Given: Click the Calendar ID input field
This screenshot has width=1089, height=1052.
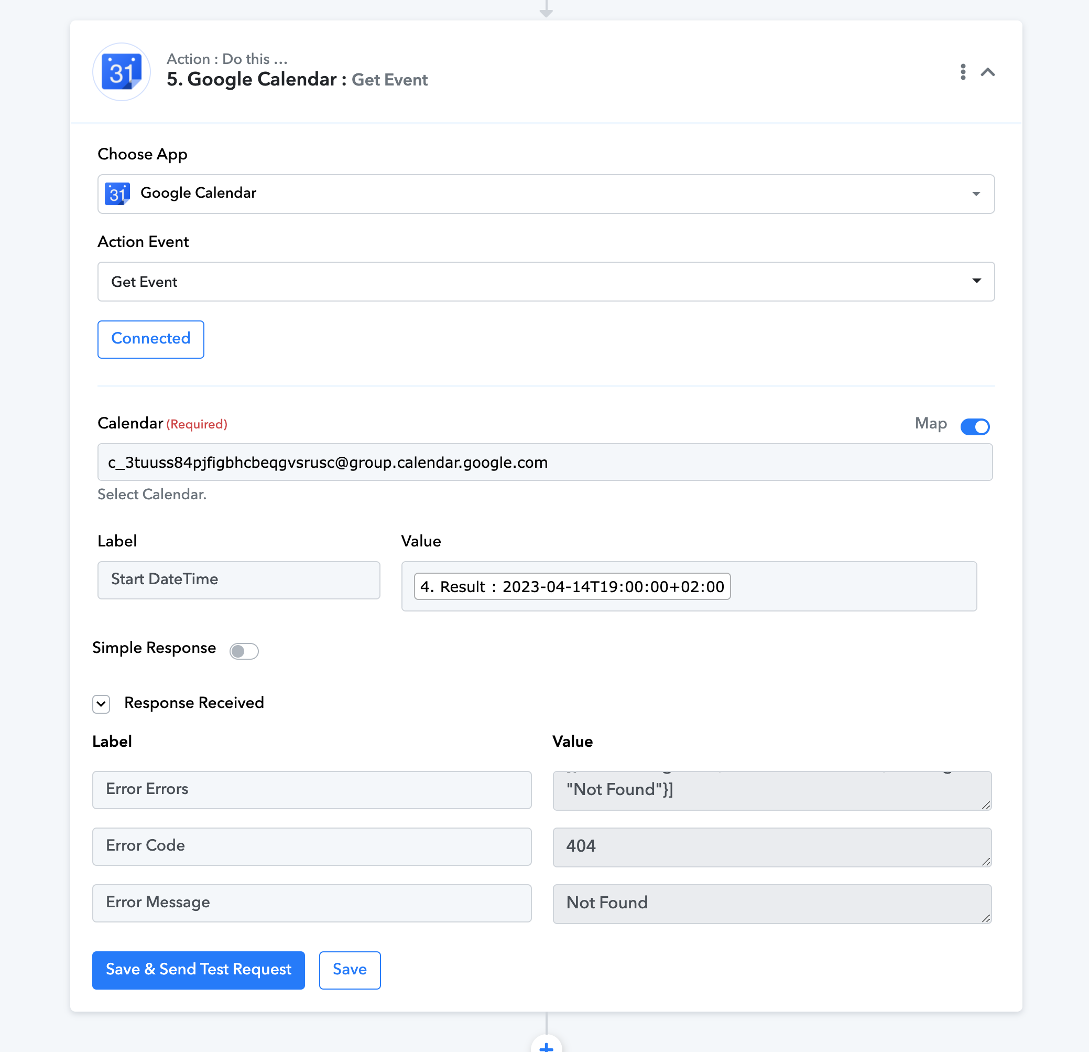Looking at the screenshot, I should [x=544, y=462].
